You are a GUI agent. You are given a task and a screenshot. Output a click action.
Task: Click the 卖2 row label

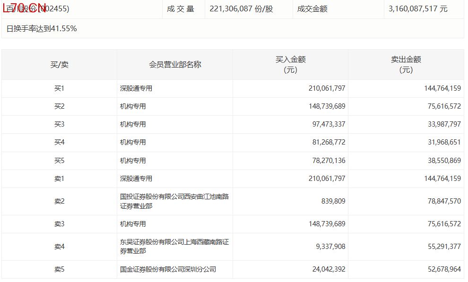tap(59, 201)
